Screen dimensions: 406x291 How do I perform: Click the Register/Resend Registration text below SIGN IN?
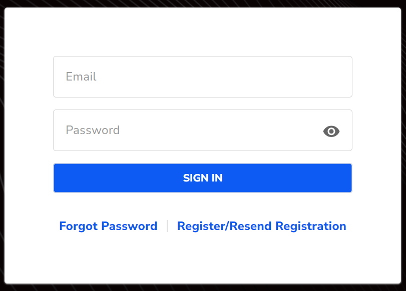[261, 226]
